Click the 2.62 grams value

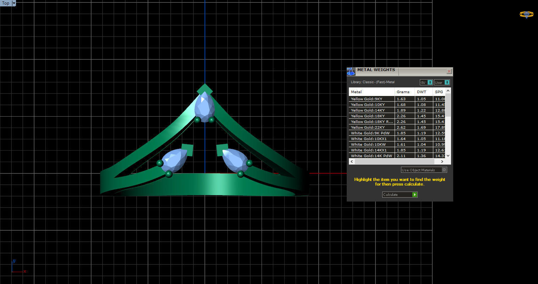(401, 127)
